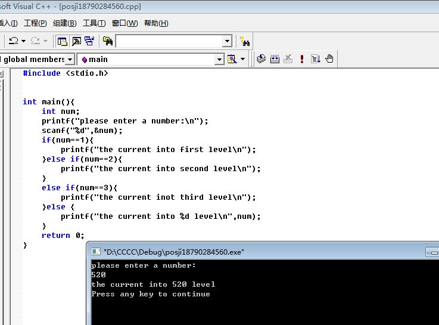Click the Go debug icon
Screen dimensions: 439x325
[316, 59]
